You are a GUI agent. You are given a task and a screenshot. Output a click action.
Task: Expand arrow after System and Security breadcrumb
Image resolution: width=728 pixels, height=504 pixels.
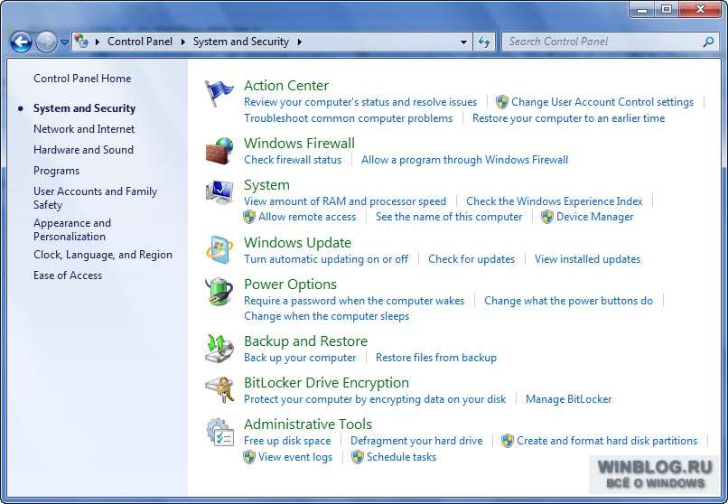point(300,42)
